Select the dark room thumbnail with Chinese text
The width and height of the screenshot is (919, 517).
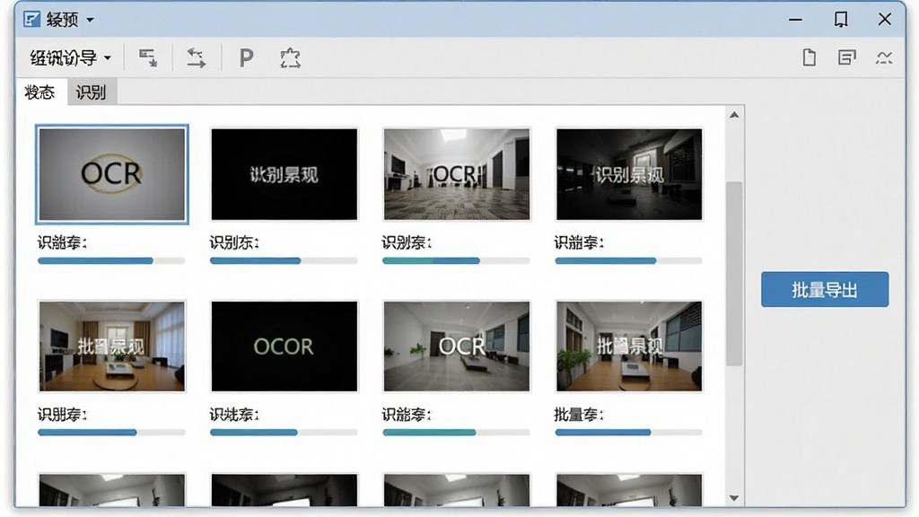pyautogui.click(x=629, y=174)
